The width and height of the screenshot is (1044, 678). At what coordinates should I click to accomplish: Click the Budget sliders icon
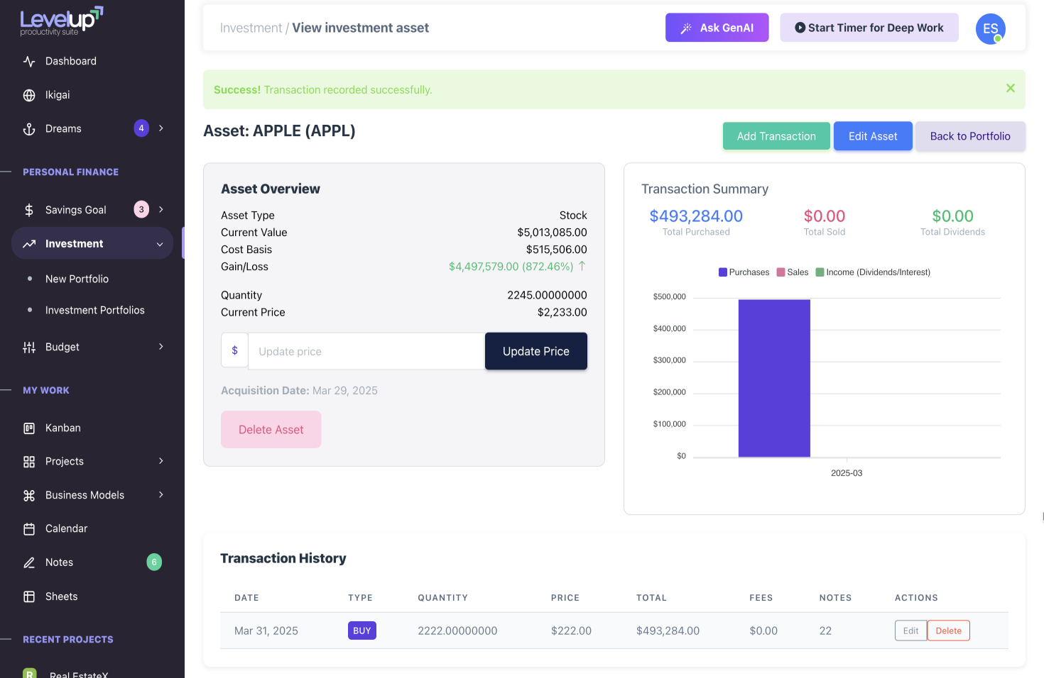29,348
